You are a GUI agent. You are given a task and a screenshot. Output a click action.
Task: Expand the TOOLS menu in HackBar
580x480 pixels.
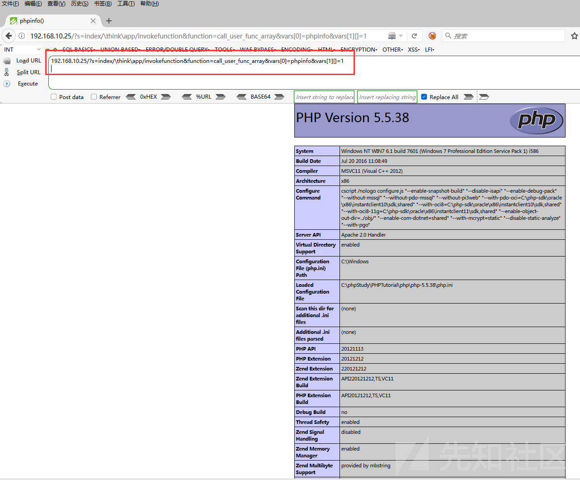225,50
